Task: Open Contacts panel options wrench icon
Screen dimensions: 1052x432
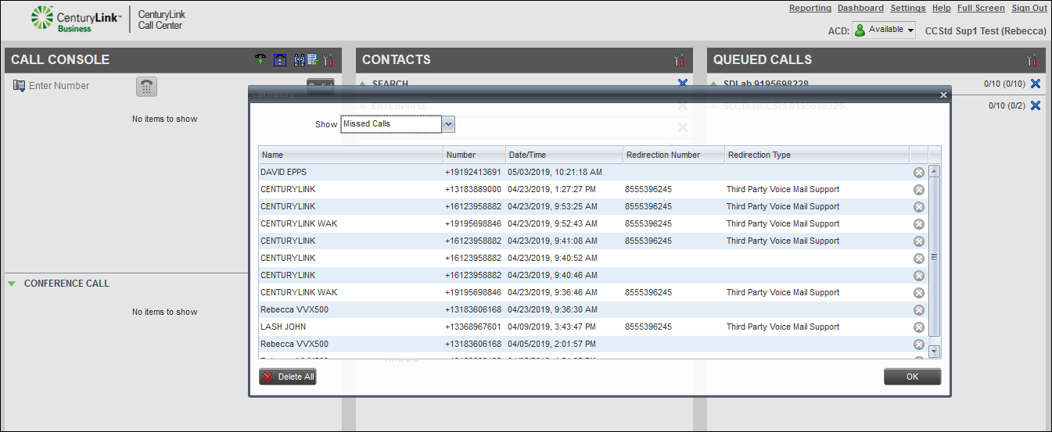Action: click(679, 60)
